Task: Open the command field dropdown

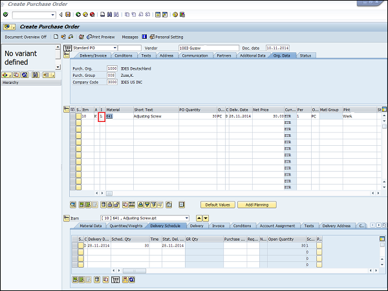Action: click(52, 14)
